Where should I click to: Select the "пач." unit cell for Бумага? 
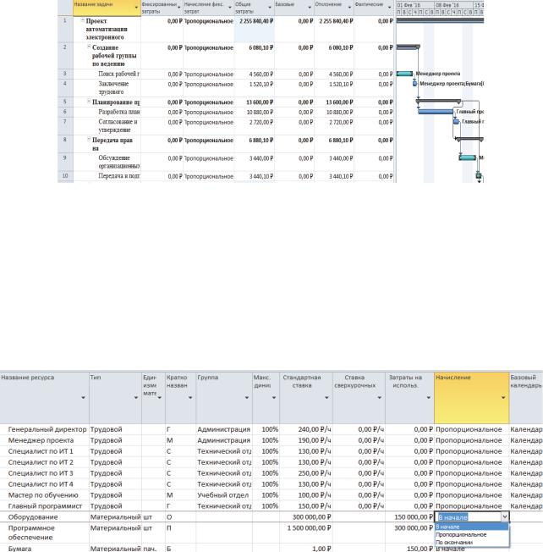[153, 548]
